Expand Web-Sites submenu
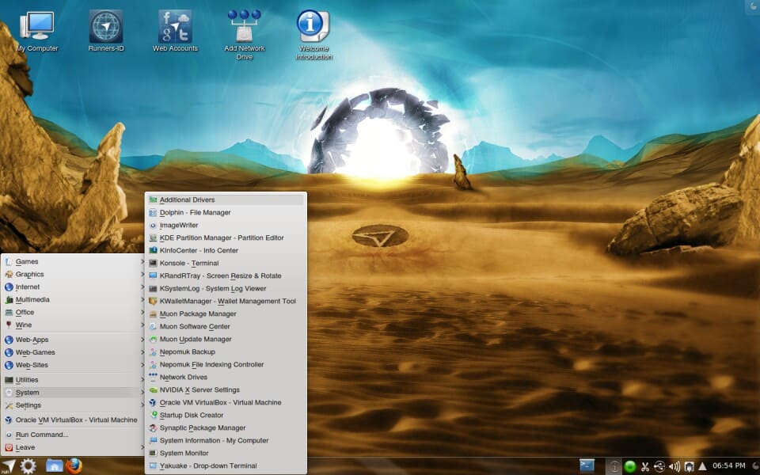Image resolution: width=760 pixels, height=475 pixels. (x=74, y=365)
